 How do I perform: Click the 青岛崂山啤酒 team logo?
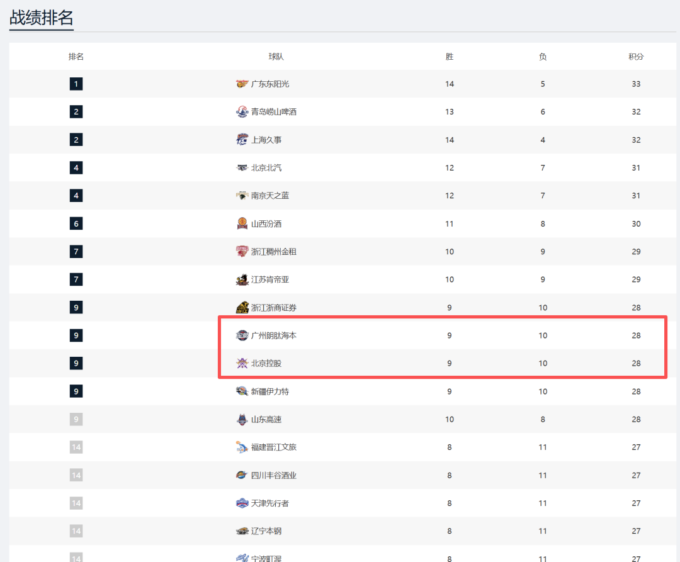pos(242,112)
